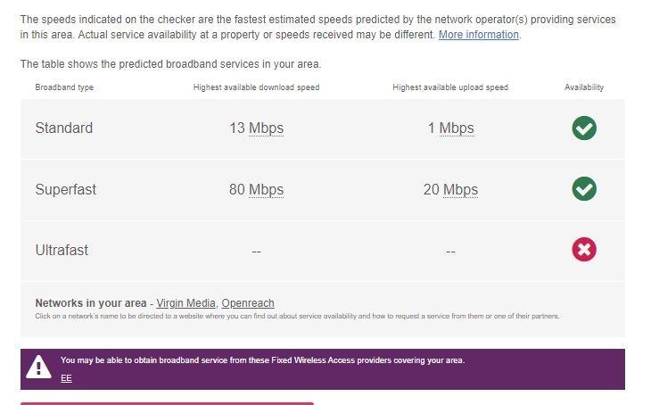This screenshot has width=651, height=405.
Task: Click the Availability column header
Action: (x=584, y=87)
